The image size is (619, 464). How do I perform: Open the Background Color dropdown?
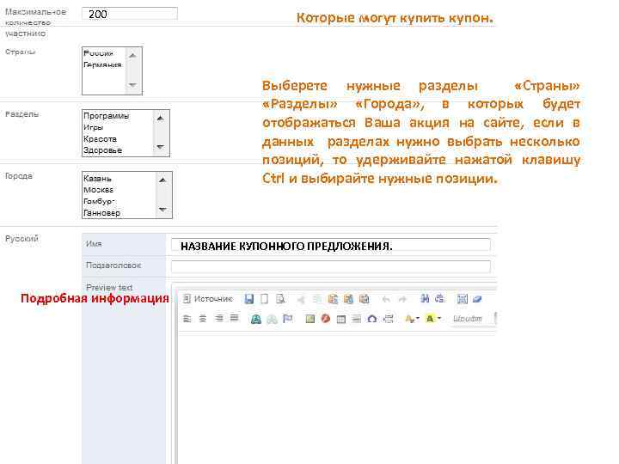433,319
